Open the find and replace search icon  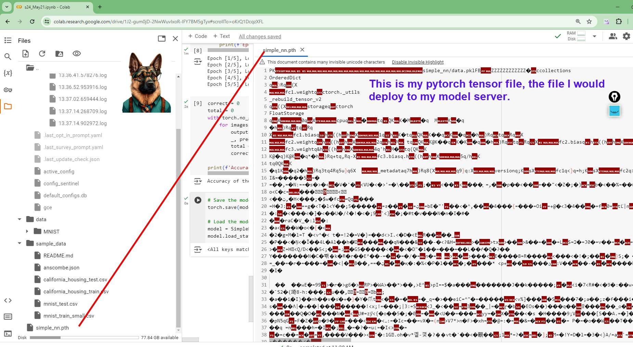pyautogui.click(x=8, y=57)
